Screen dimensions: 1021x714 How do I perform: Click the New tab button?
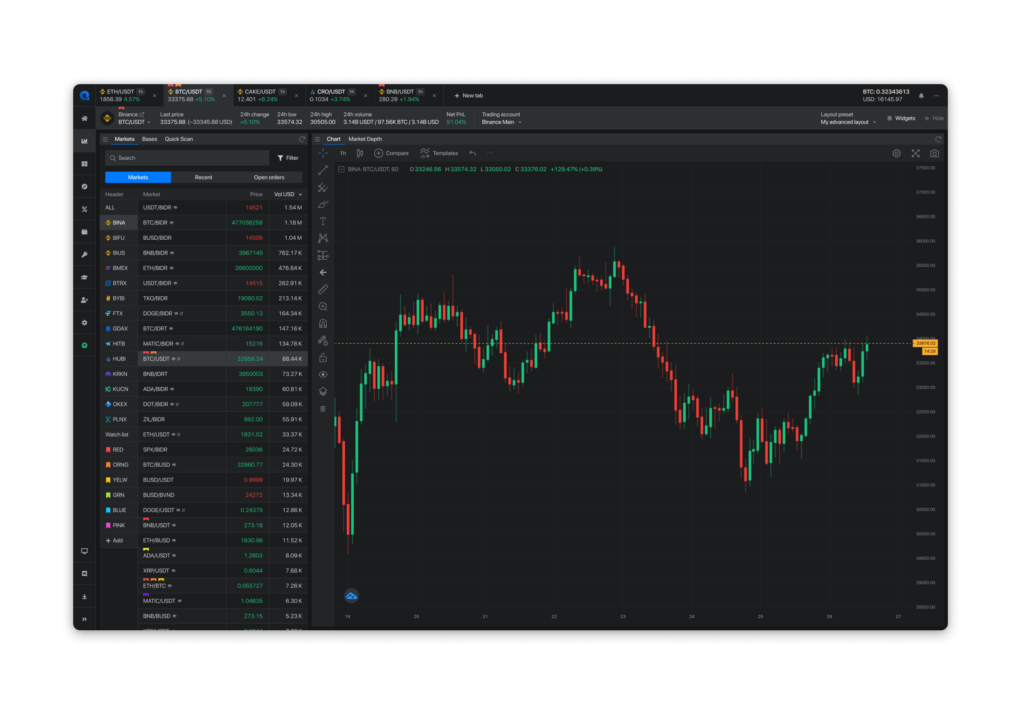(x=469, y=96)
